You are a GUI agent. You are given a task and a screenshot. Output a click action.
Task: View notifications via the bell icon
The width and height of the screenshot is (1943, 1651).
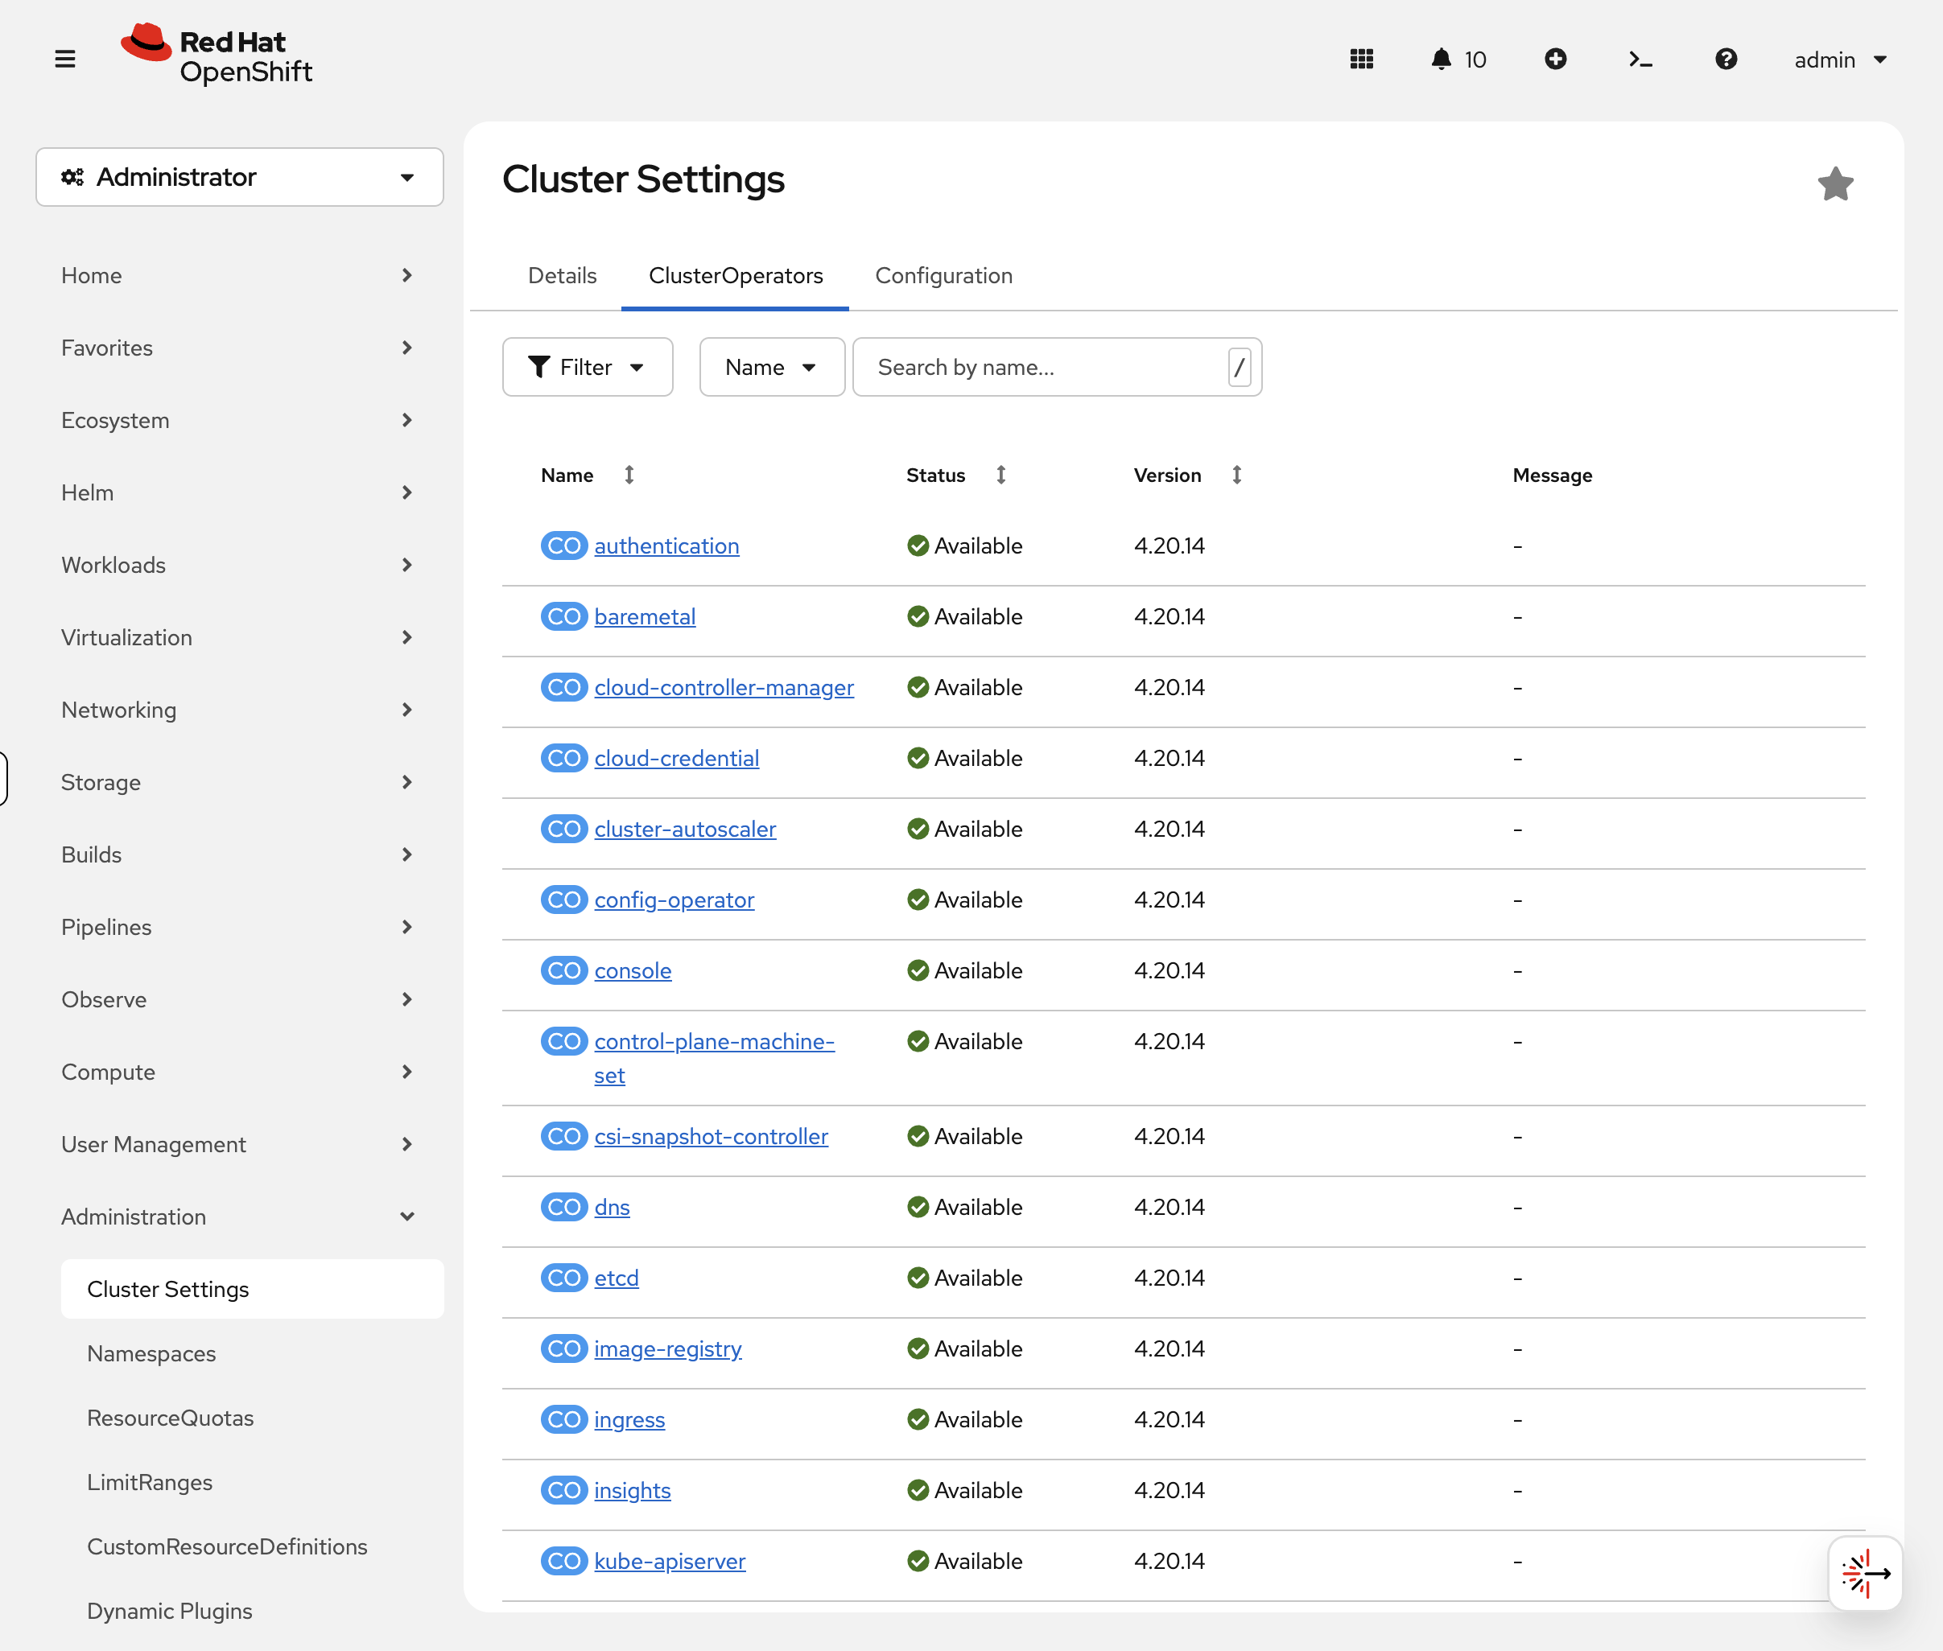point(1441,59)
